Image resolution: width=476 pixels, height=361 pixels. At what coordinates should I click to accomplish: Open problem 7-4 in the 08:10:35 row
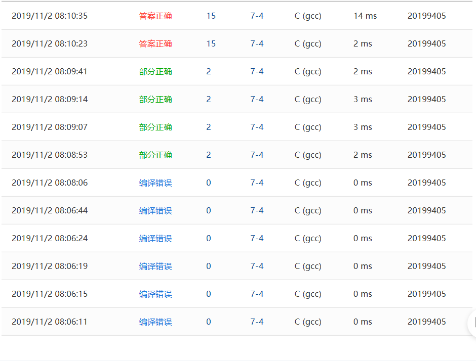click(x=257, y=16)
